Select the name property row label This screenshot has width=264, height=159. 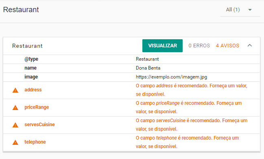[31, 68]
